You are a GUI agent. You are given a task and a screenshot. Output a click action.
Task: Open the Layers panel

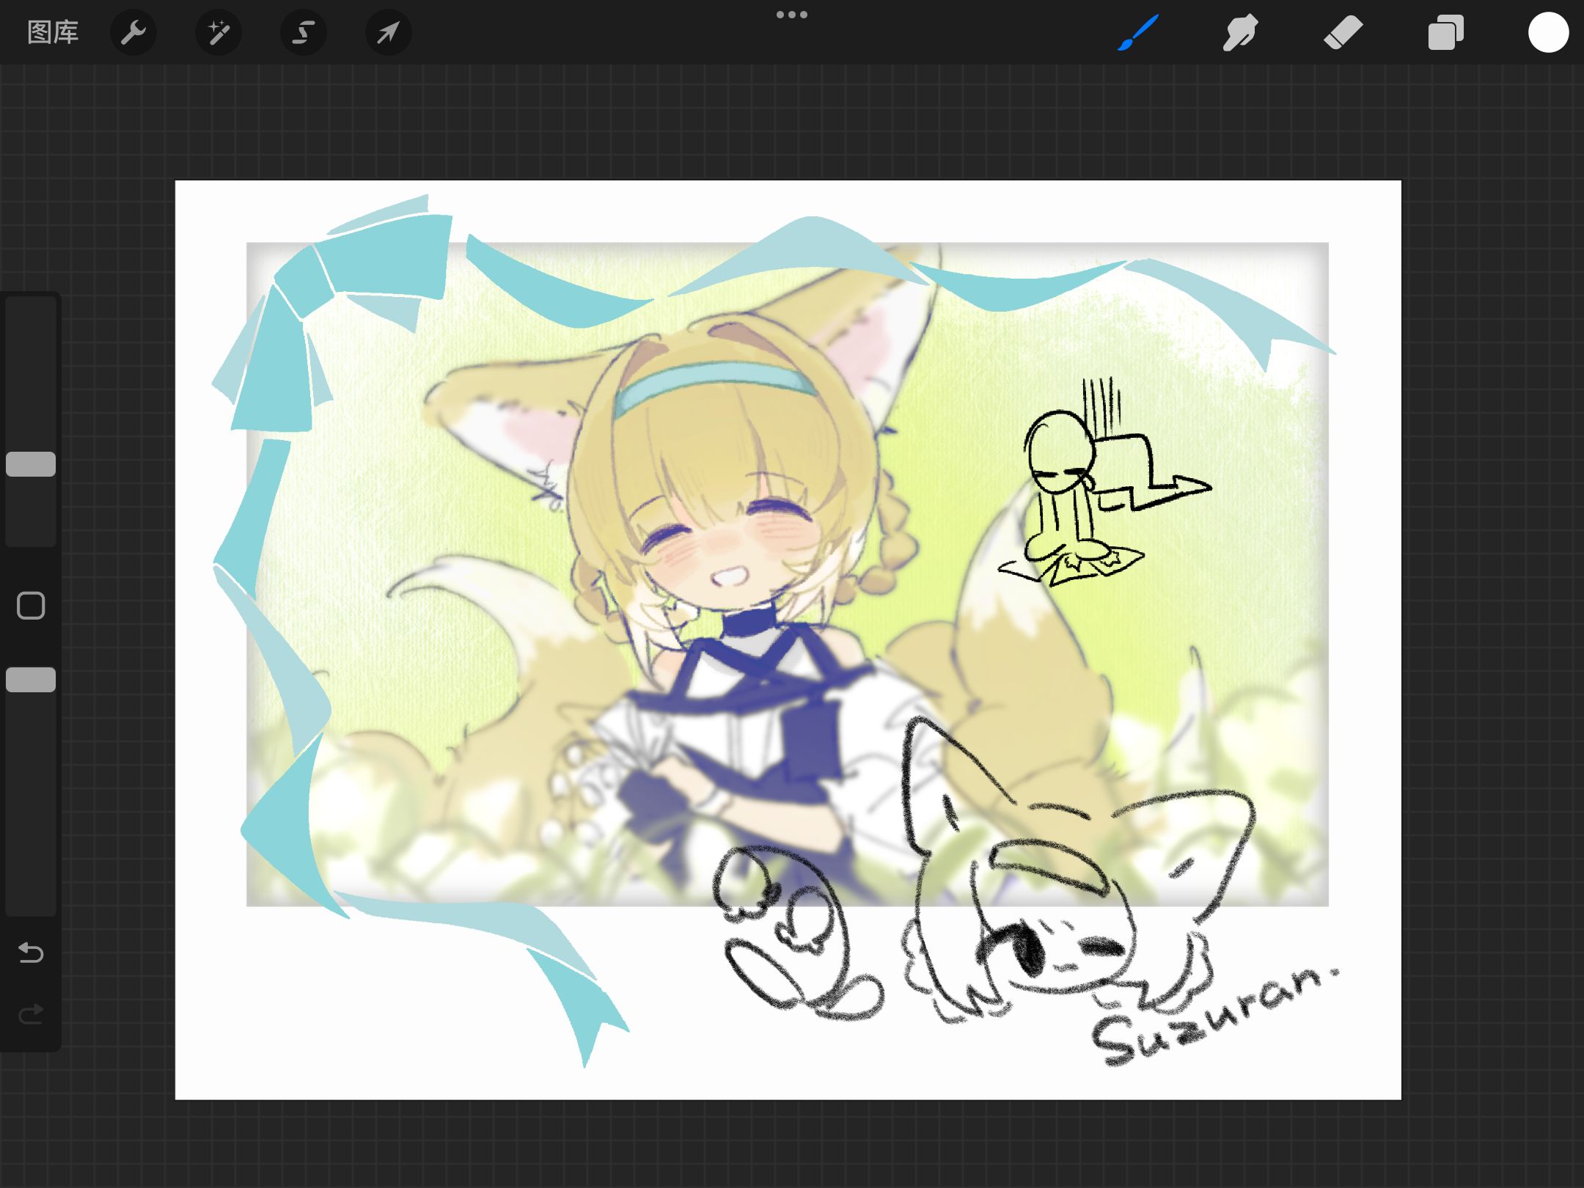(x=1445, y=32)
